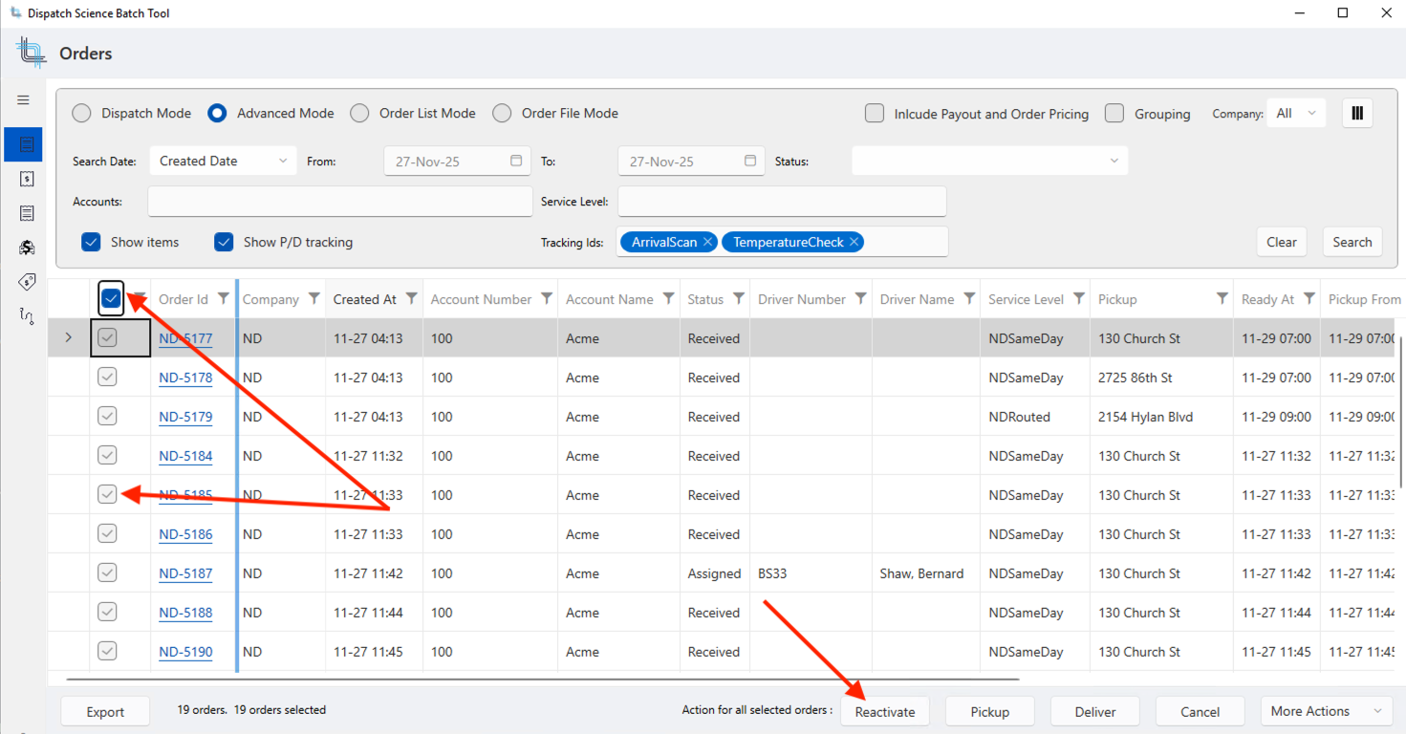This screenshot has width=1406, height=734.
Task: Remove the ArrivalScan tracking tag
Action: [x=707, y=242]
